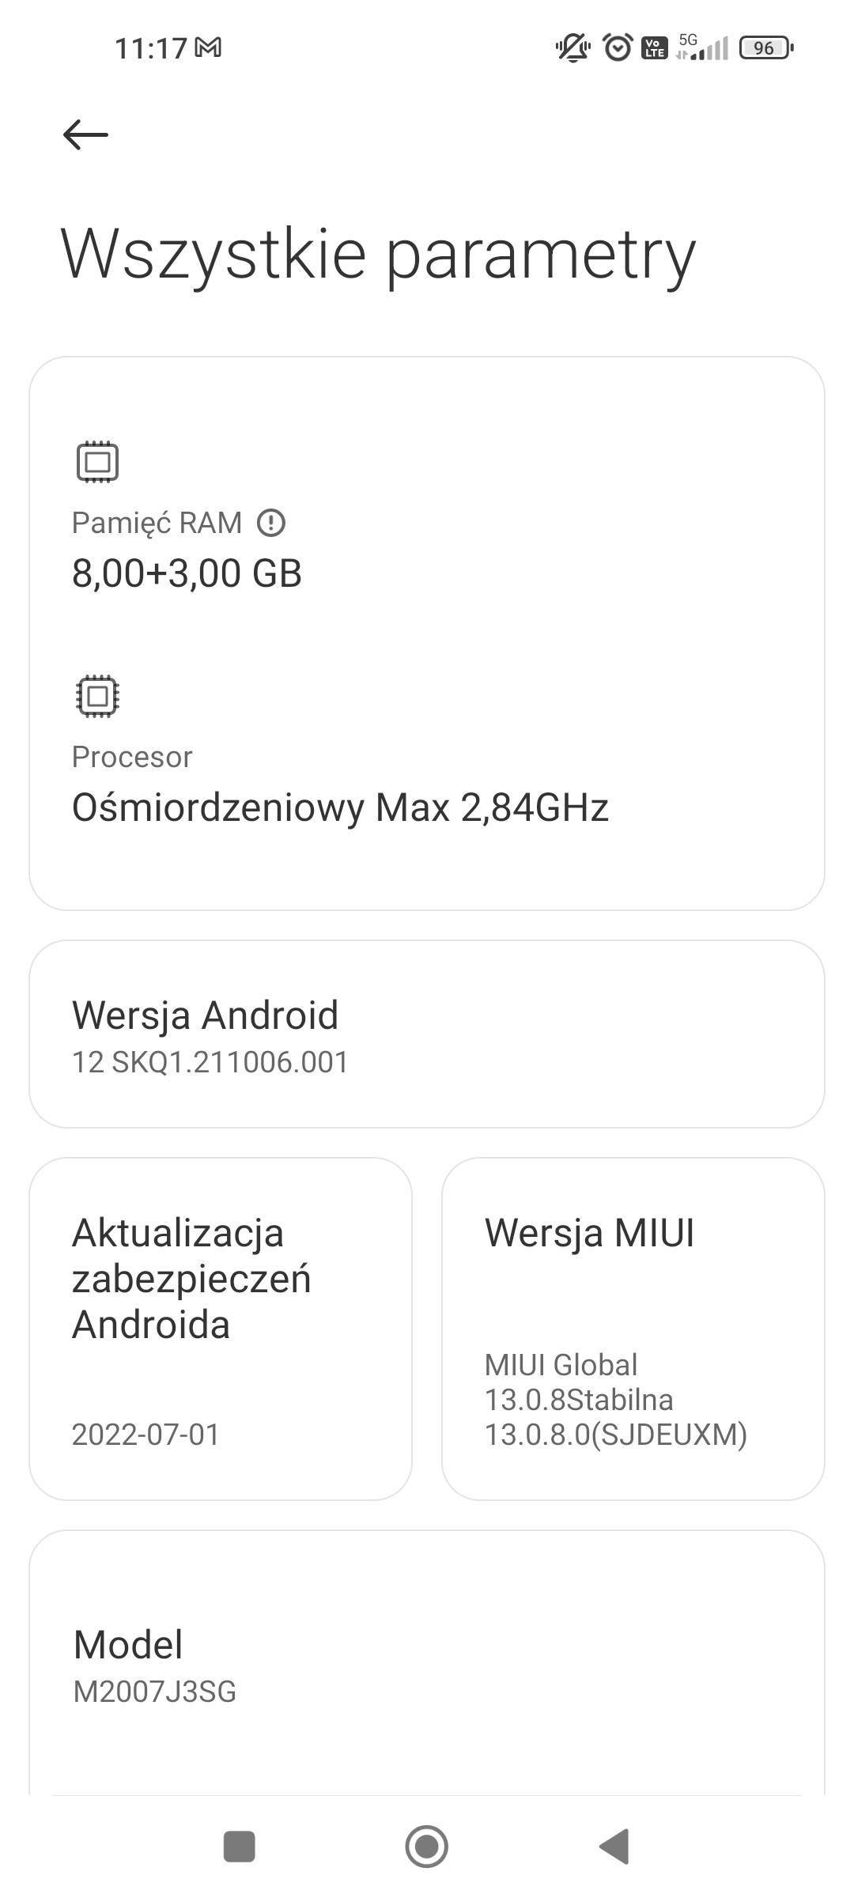Tap the VoLTE status icon

[x=654, y=48]
